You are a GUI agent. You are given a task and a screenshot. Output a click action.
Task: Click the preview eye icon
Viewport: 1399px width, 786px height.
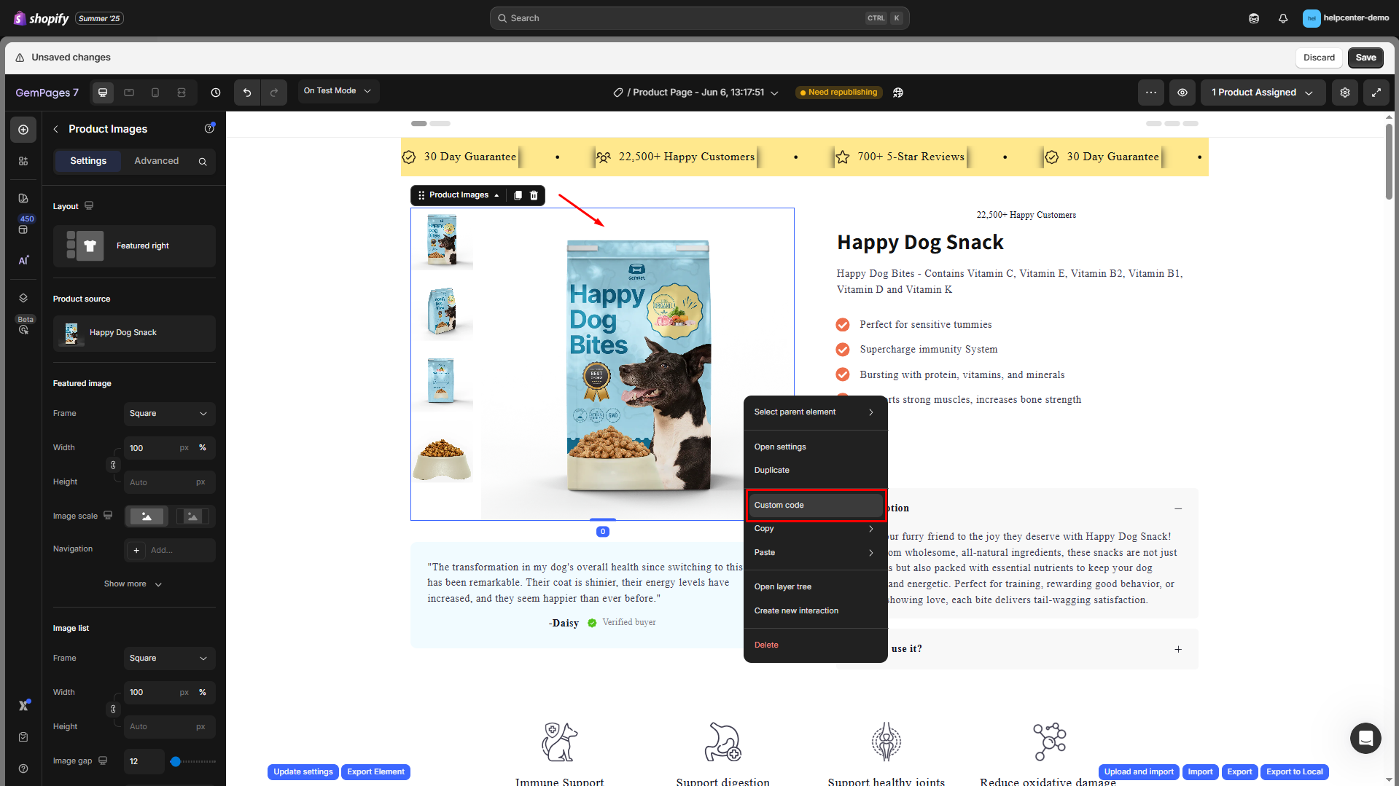point(1182,93)
